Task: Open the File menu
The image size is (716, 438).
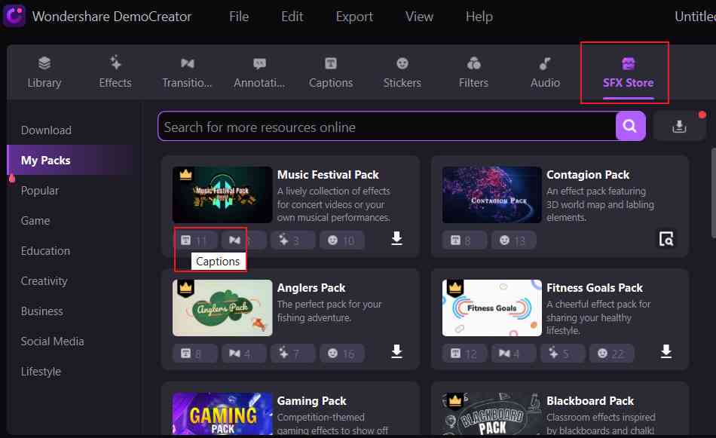Action: coord(239,17)
